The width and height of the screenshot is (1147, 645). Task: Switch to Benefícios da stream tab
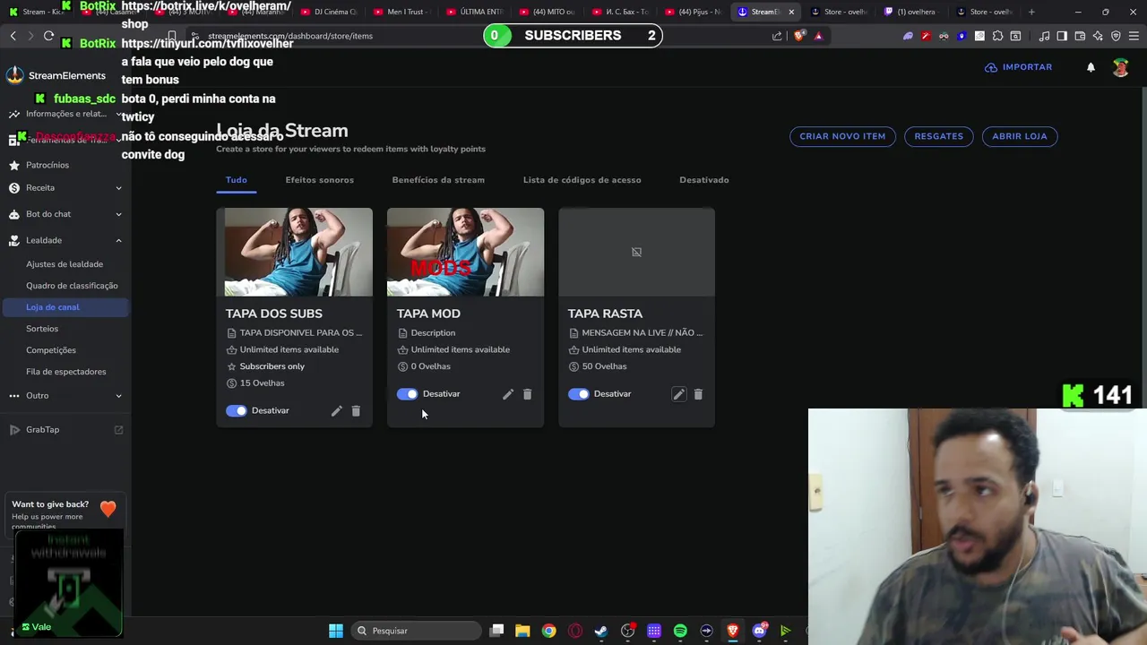pyautogui.click(x=438, y=180)
